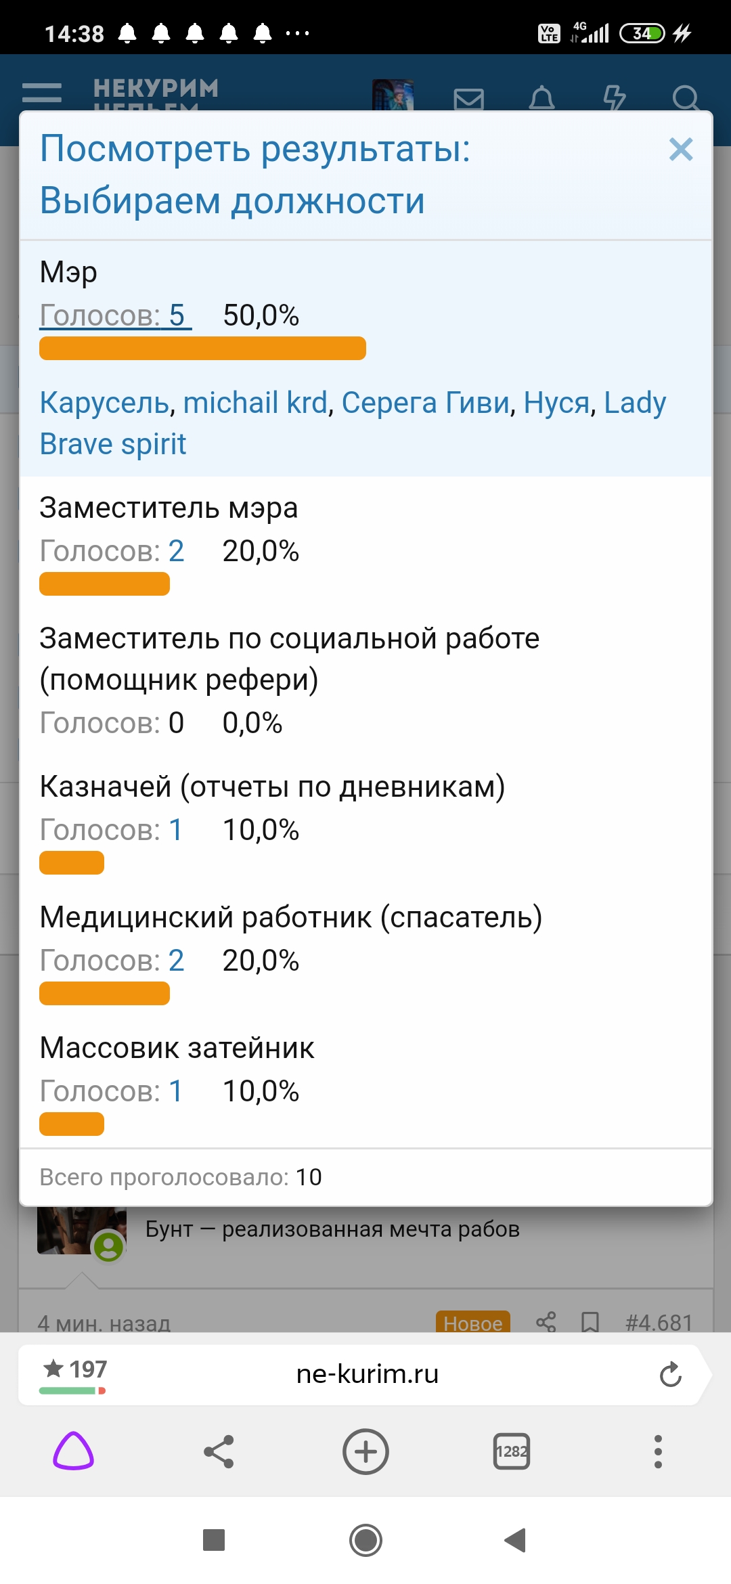Tap the share icon in the browser bar
Screen dimensions: 731x1584
(x=219, y=1451)
